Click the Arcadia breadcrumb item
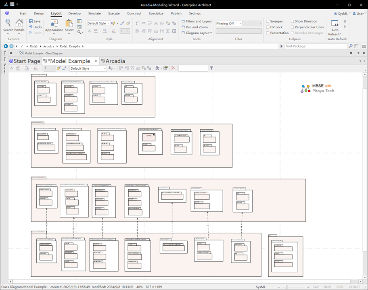Viewport: 368px width, 290px height. (48, 46)
